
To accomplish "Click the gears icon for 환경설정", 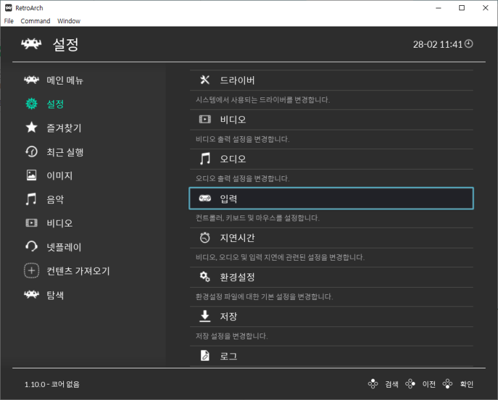I will 205,277.
